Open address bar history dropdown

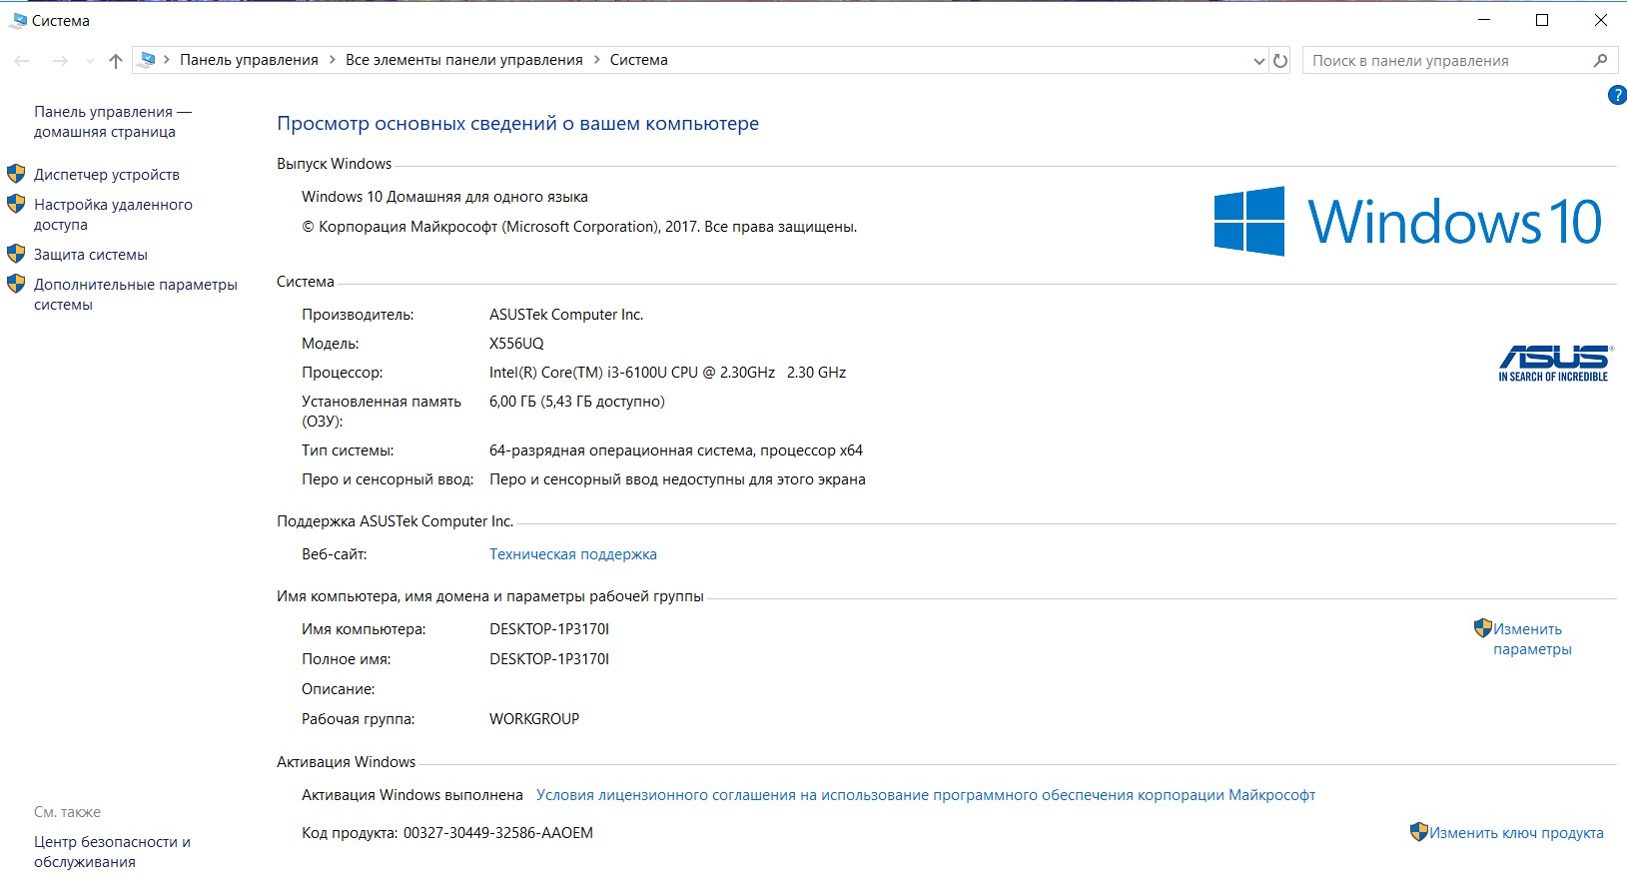pos(1258,61)
